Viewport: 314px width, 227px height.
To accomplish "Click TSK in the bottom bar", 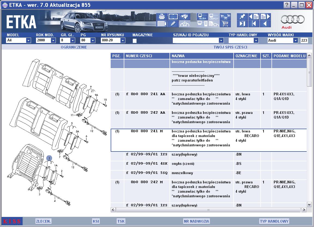I will click(x=121, y=221).
